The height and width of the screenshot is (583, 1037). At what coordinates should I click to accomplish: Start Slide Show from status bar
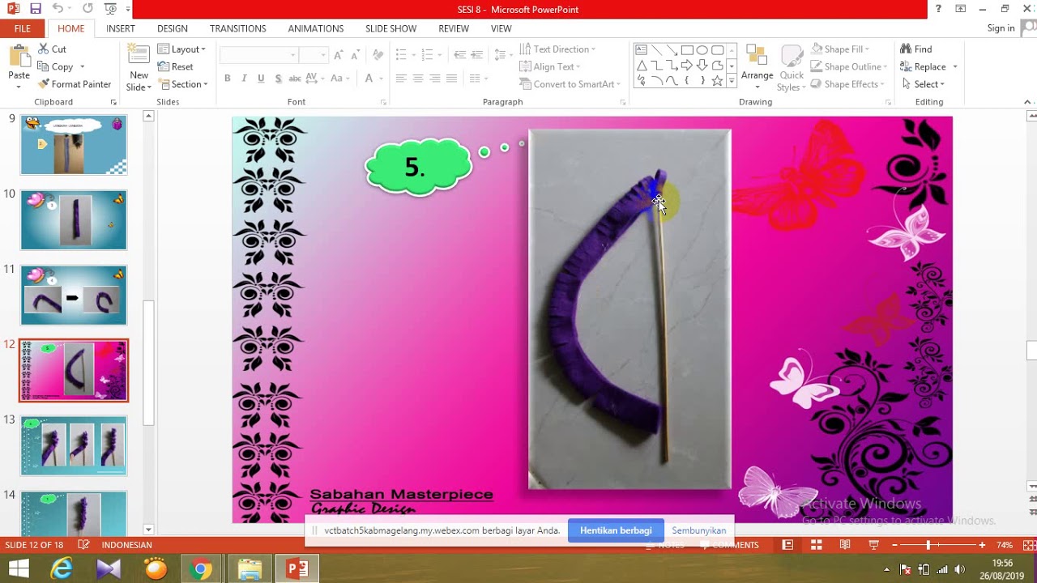tap(874, 545)
